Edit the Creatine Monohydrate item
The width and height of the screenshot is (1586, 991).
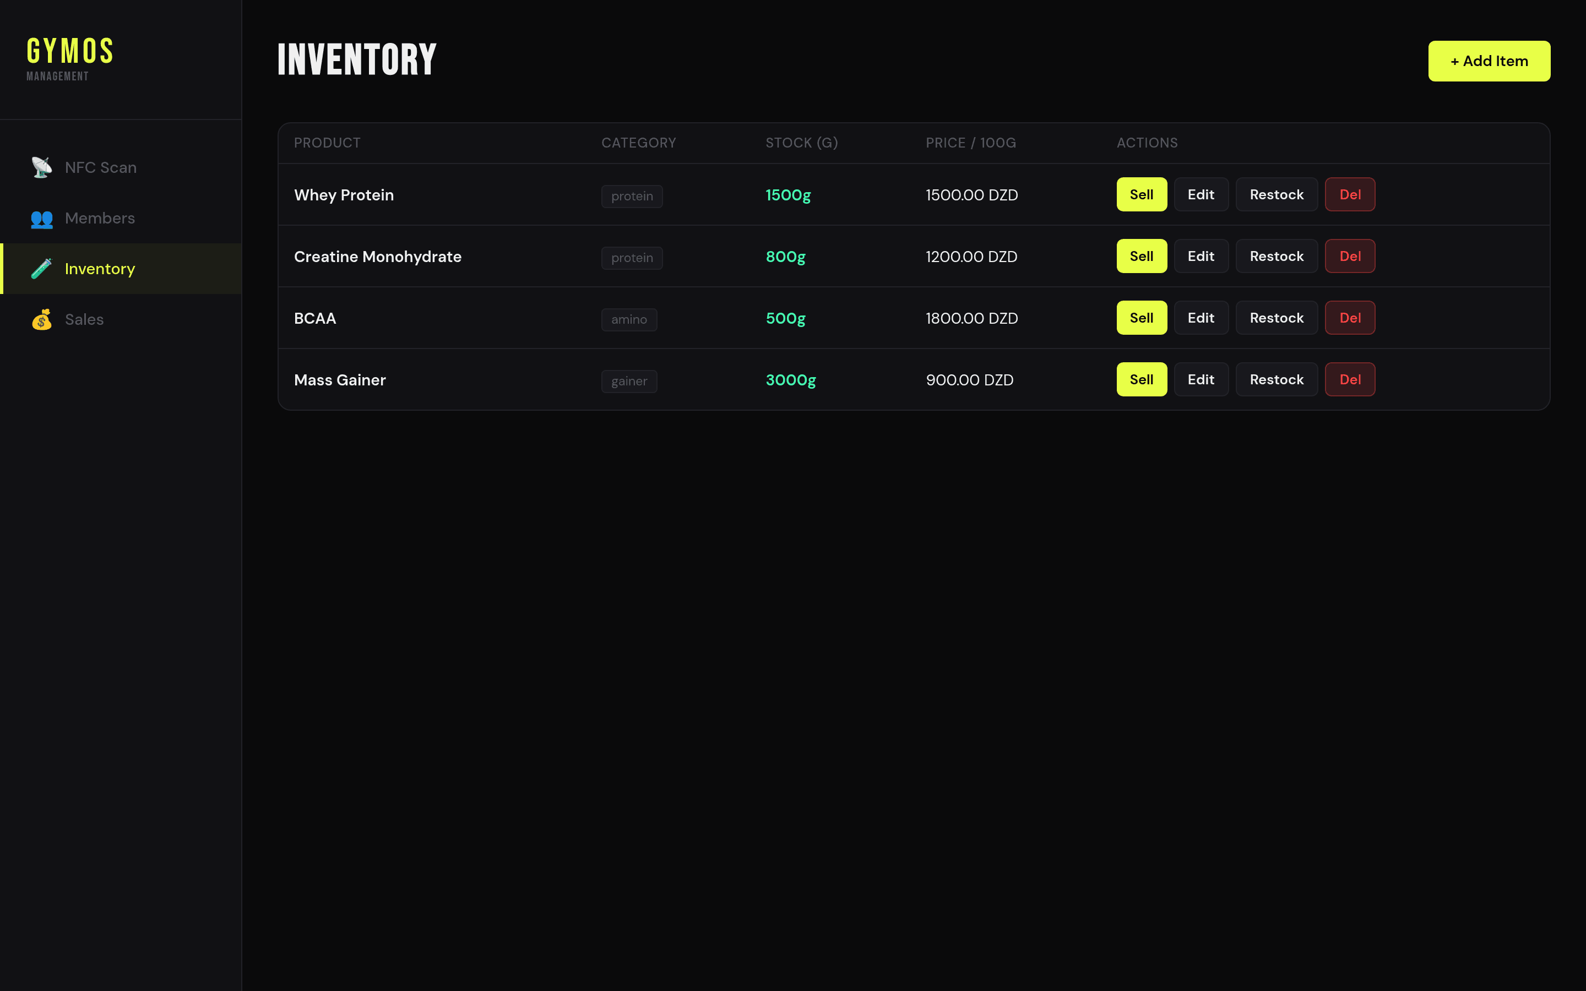click(x=1201, y=256)
